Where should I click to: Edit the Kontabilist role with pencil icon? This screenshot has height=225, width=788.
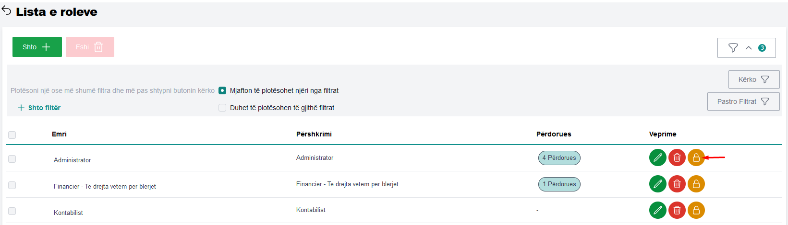coord(657,210)
